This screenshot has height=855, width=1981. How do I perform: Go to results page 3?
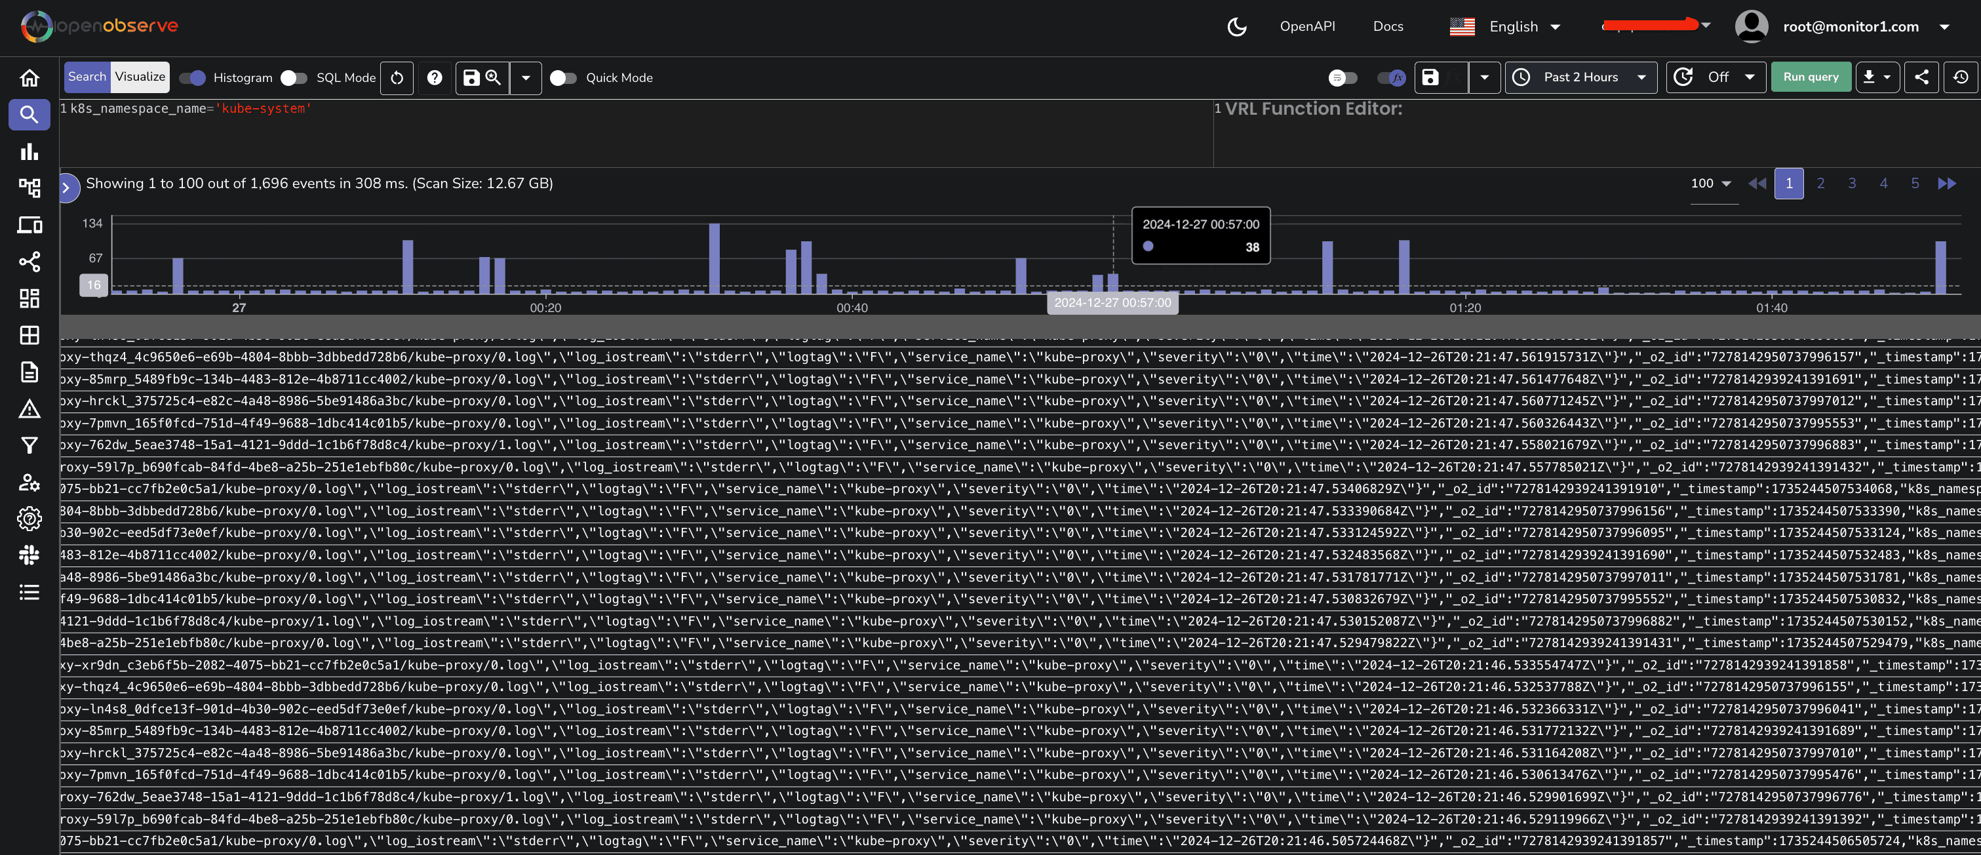1851,184
